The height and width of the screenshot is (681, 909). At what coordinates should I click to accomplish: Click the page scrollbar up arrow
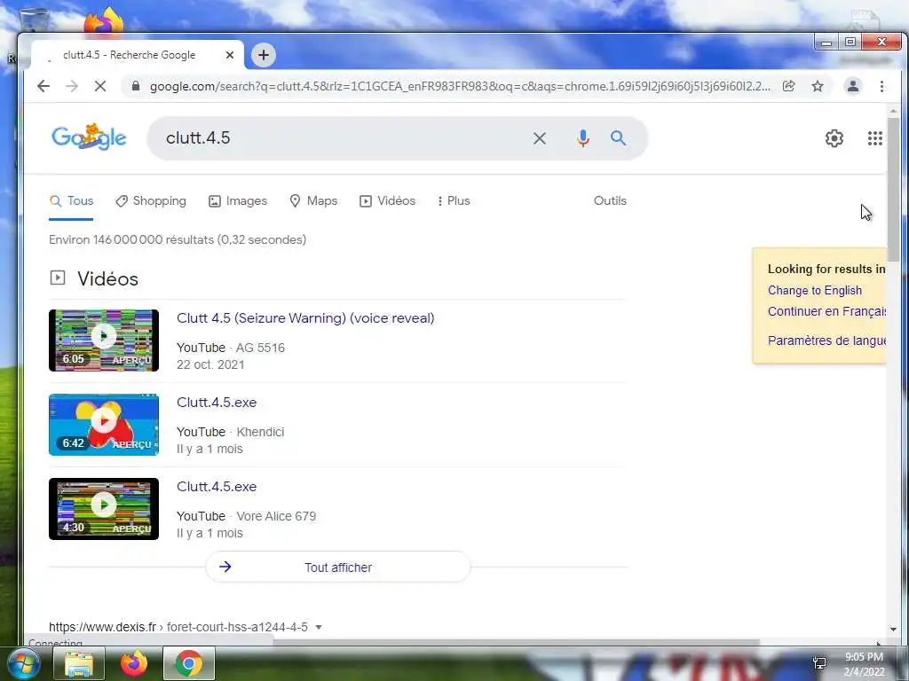893,111
